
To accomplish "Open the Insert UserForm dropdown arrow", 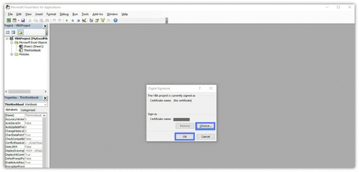I will pyautogui.click(x=18, y=20).
